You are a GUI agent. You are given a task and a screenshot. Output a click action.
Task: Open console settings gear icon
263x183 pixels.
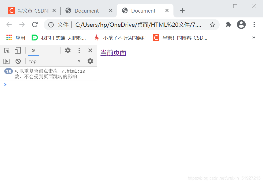point(90,61)
